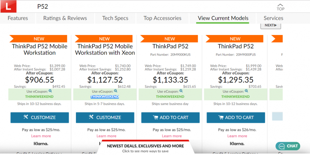Image resolution: width=310 pixels, height=155 pixels.
Task: Open the Services tab
Action: pos(274,18)
